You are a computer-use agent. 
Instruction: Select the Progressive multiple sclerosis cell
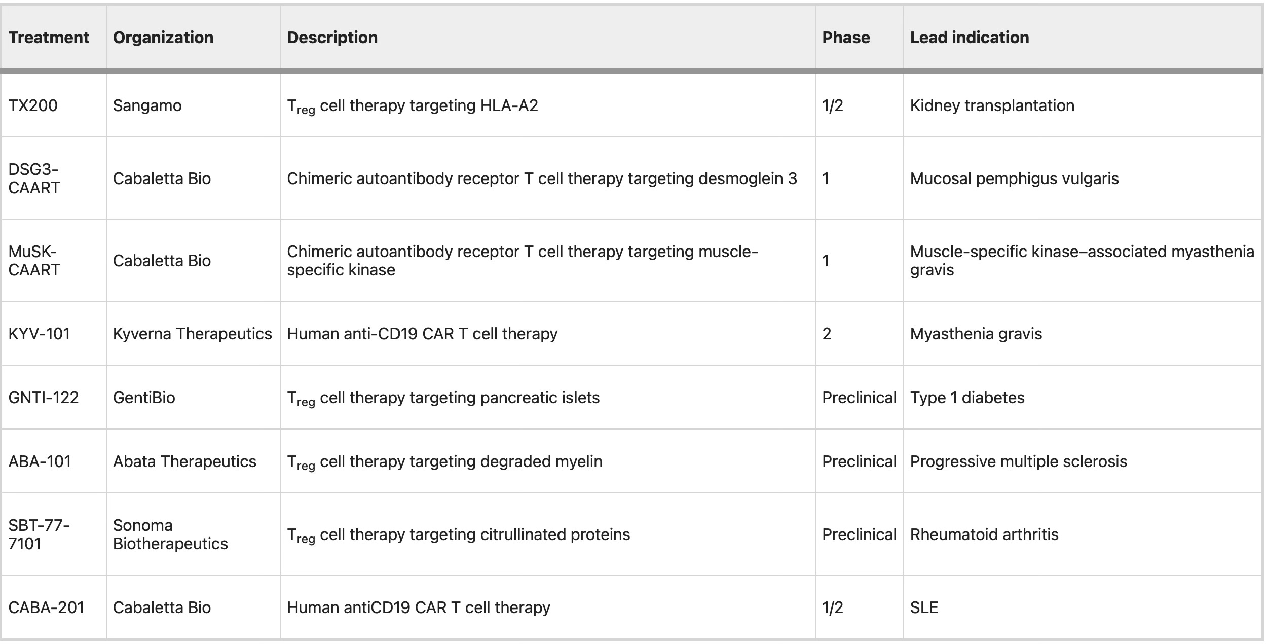1019,461
